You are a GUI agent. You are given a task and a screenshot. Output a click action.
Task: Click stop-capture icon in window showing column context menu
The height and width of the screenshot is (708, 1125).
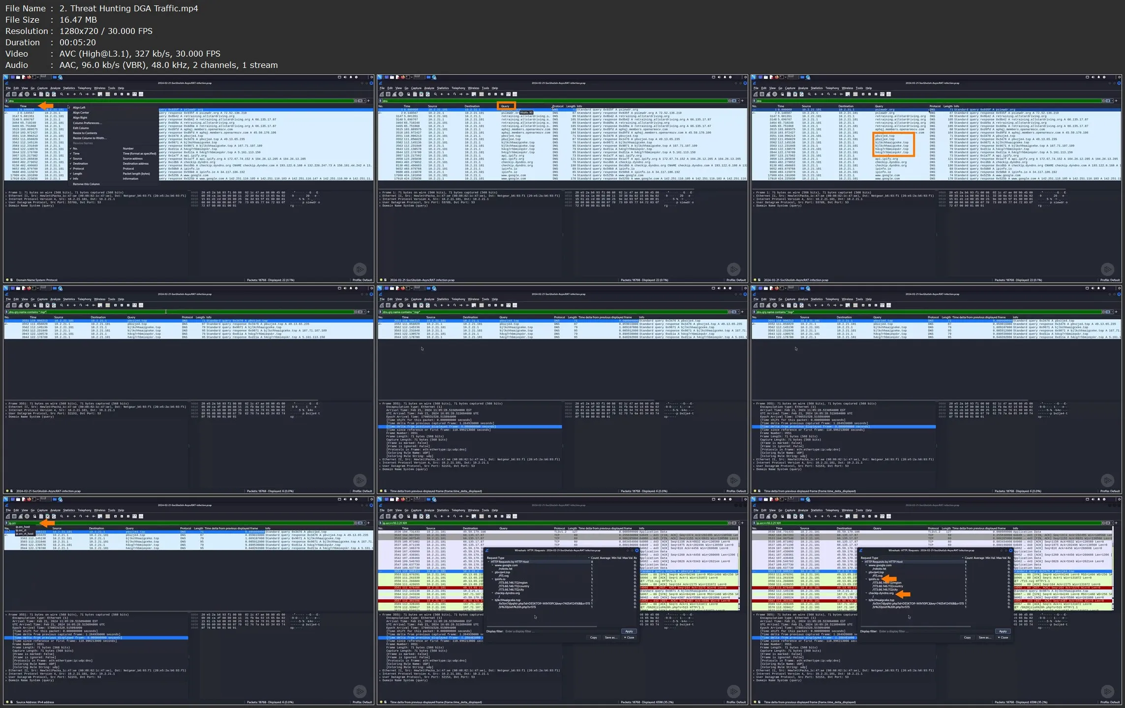pyautogui.click(x=14, y=94)
